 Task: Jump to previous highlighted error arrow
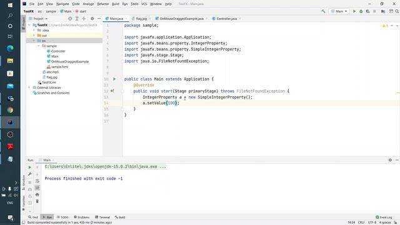click(x=392, y=26)
